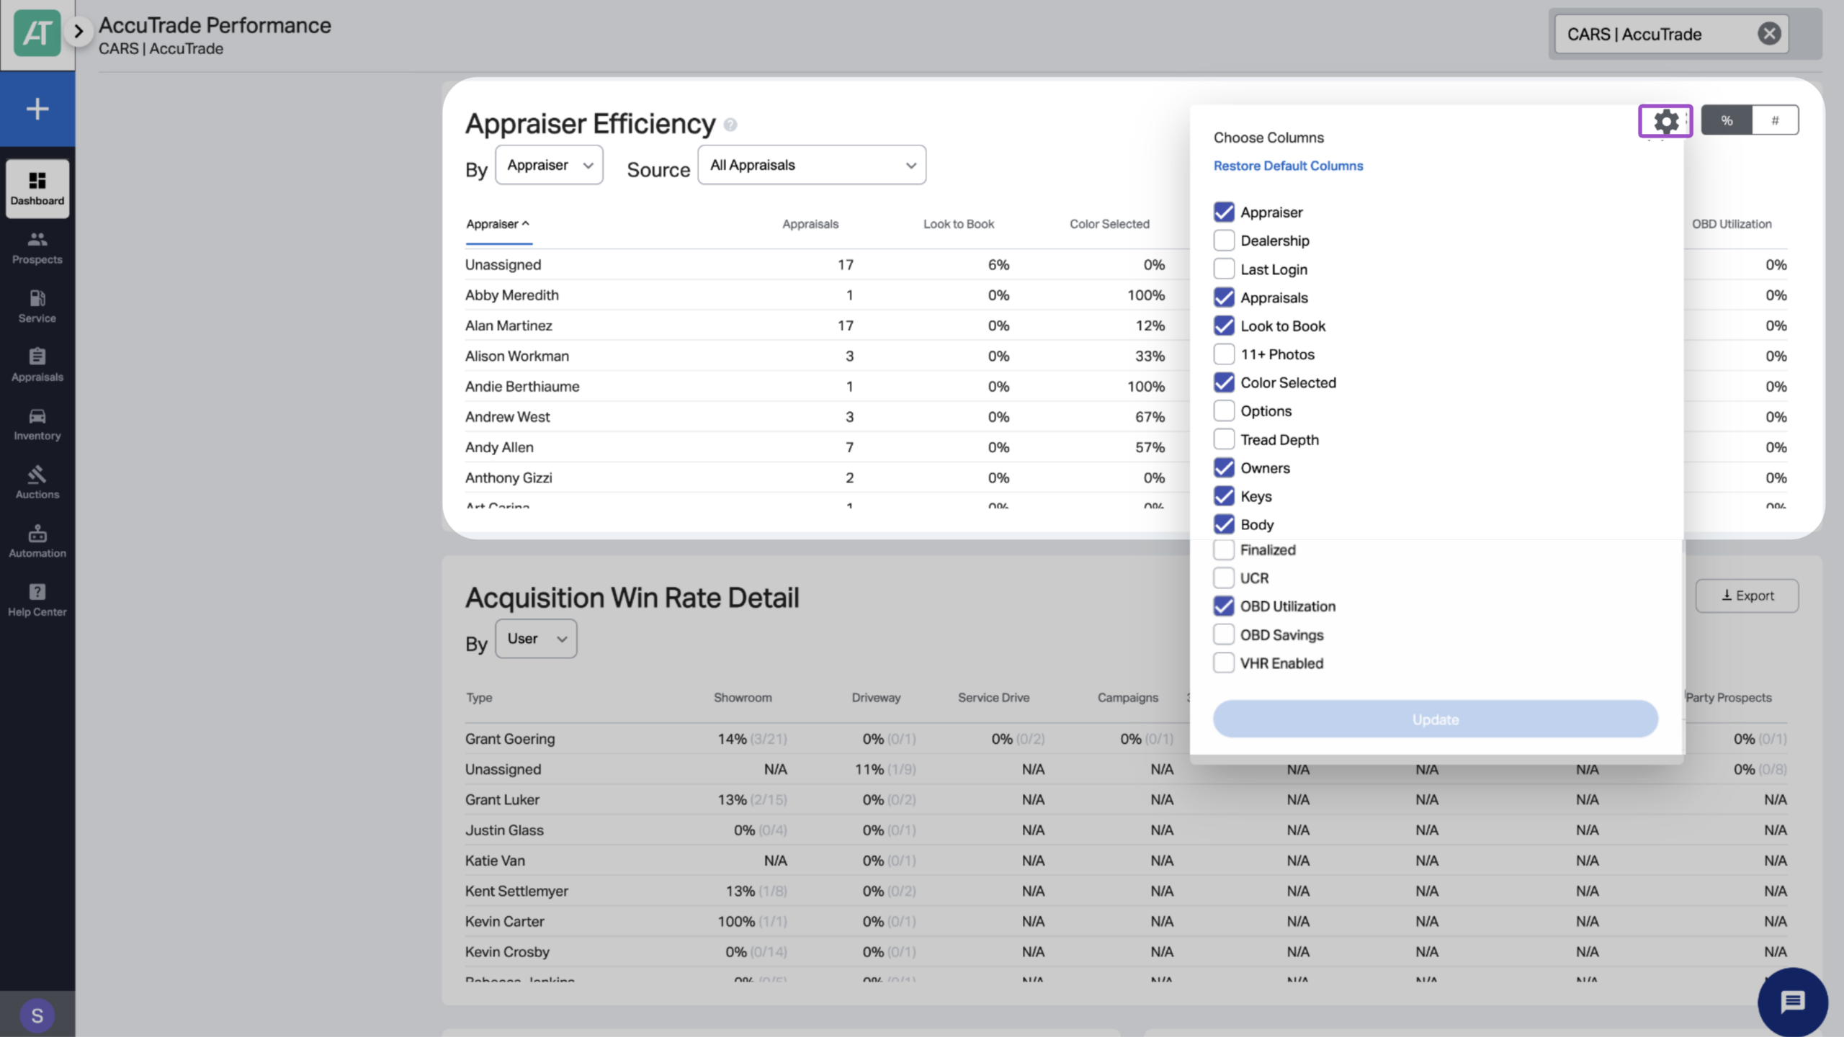Open the Dashboard sidebar item

[37, 188]
